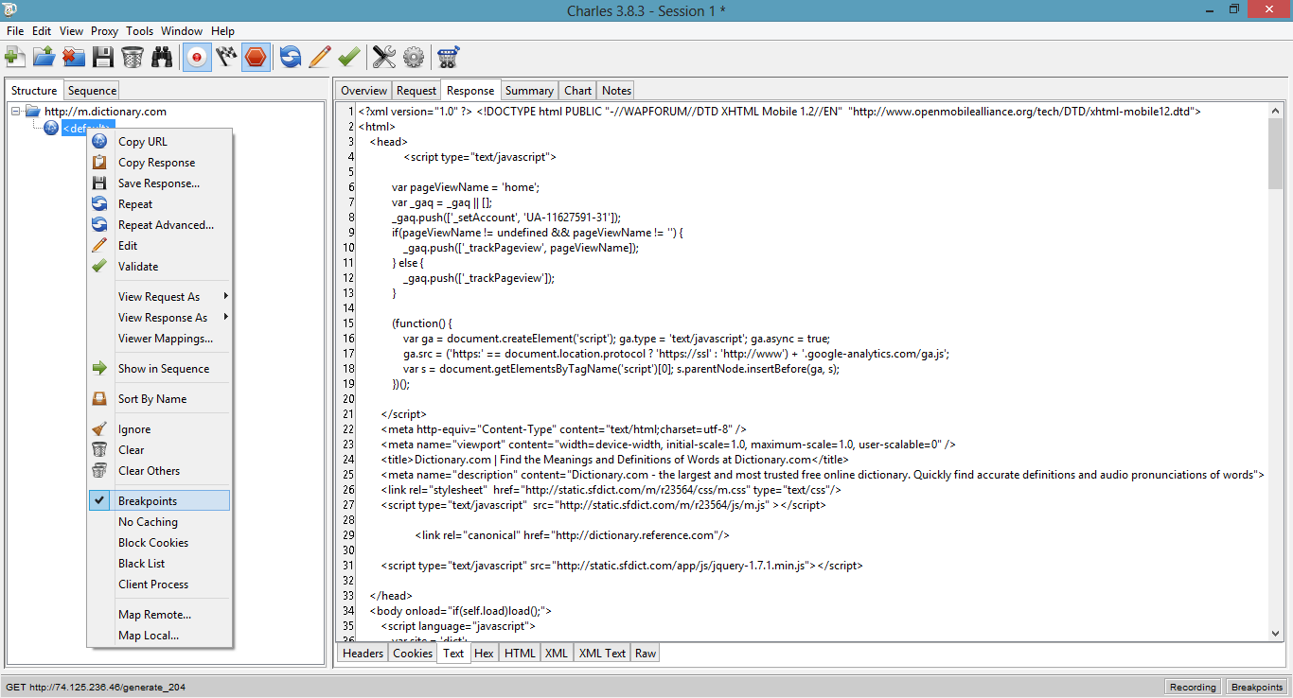Uncheck Breakpoints in the context menu
The height and width of the screenshot is (698, 1293).
(159, 500)
